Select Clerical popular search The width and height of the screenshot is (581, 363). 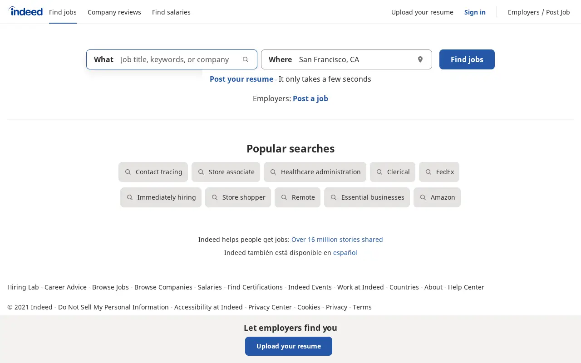393,172
